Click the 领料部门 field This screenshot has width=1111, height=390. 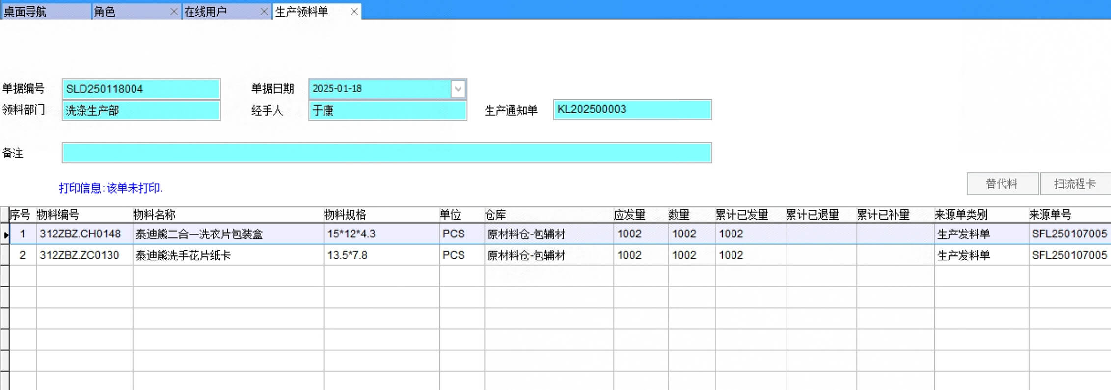(141, 111)
